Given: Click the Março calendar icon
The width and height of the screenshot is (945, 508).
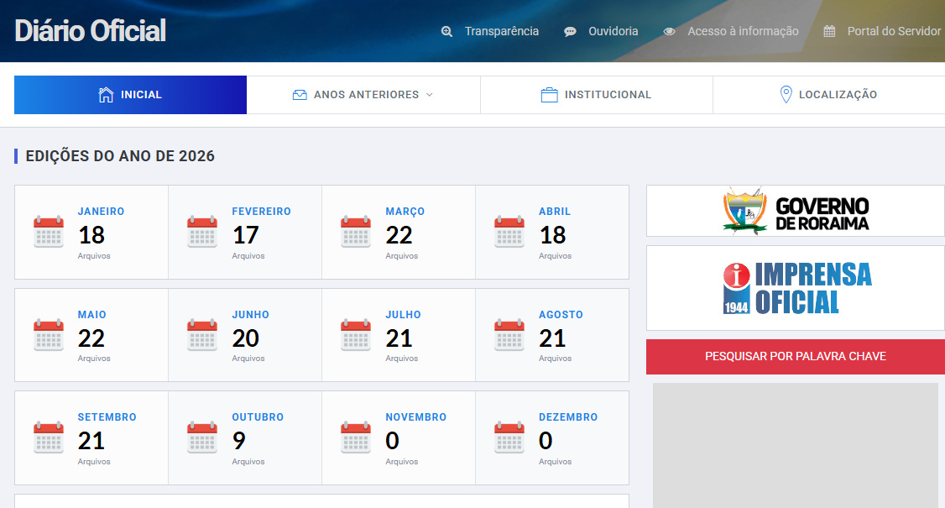Looking at the screenshot, I should click(x=356, y=232).
